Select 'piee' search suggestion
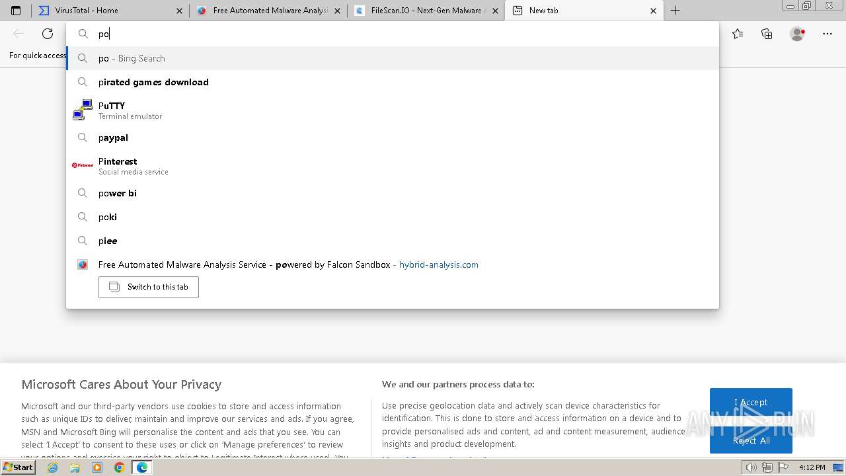 point(393,241)
